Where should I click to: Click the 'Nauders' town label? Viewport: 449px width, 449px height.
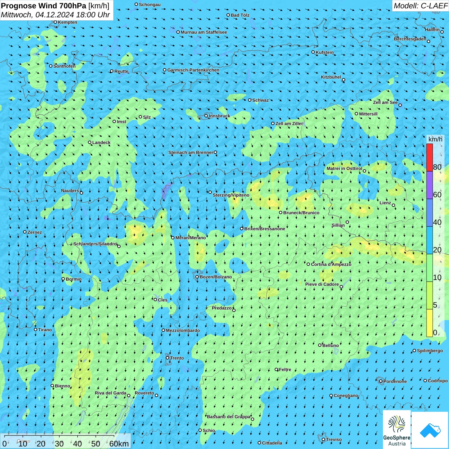click(70, 191)
